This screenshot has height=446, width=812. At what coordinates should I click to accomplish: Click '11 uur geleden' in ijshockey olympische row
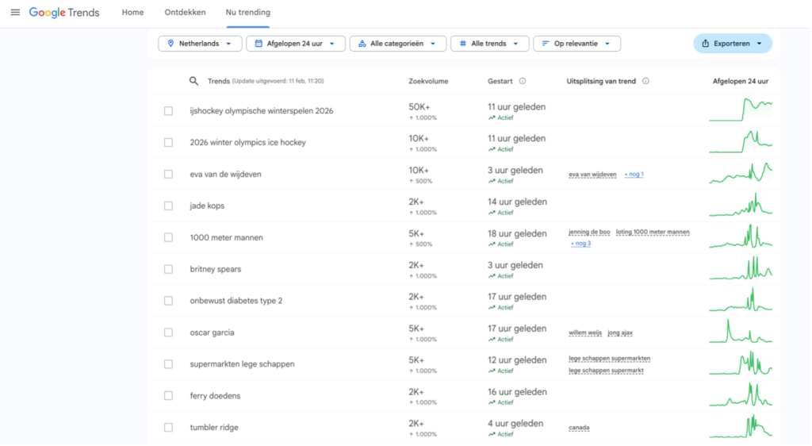point(516,107)
